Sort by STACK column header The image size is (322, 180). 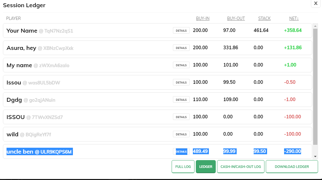pyautogui.click(x=264, y=19)
